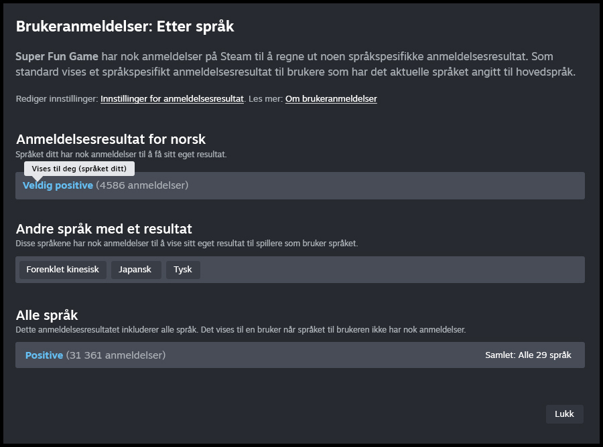
Task: Open the Innstillinger for anmeldelsesresultat link
Action: pos(172,99)
